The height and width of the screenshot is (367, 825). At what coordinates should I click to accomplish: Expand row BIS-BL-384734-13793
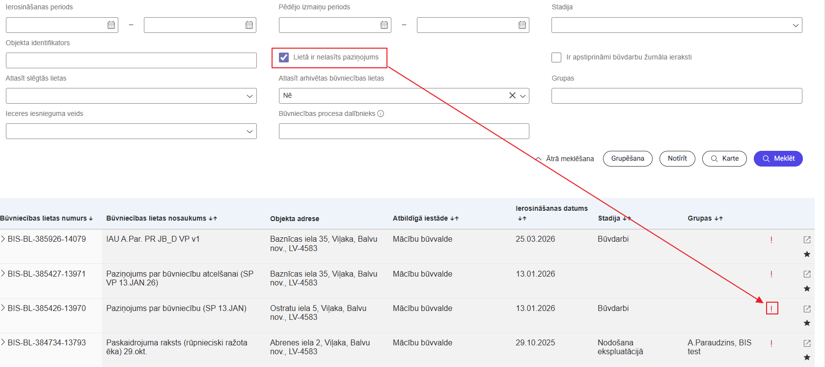[x=3, y=342]
